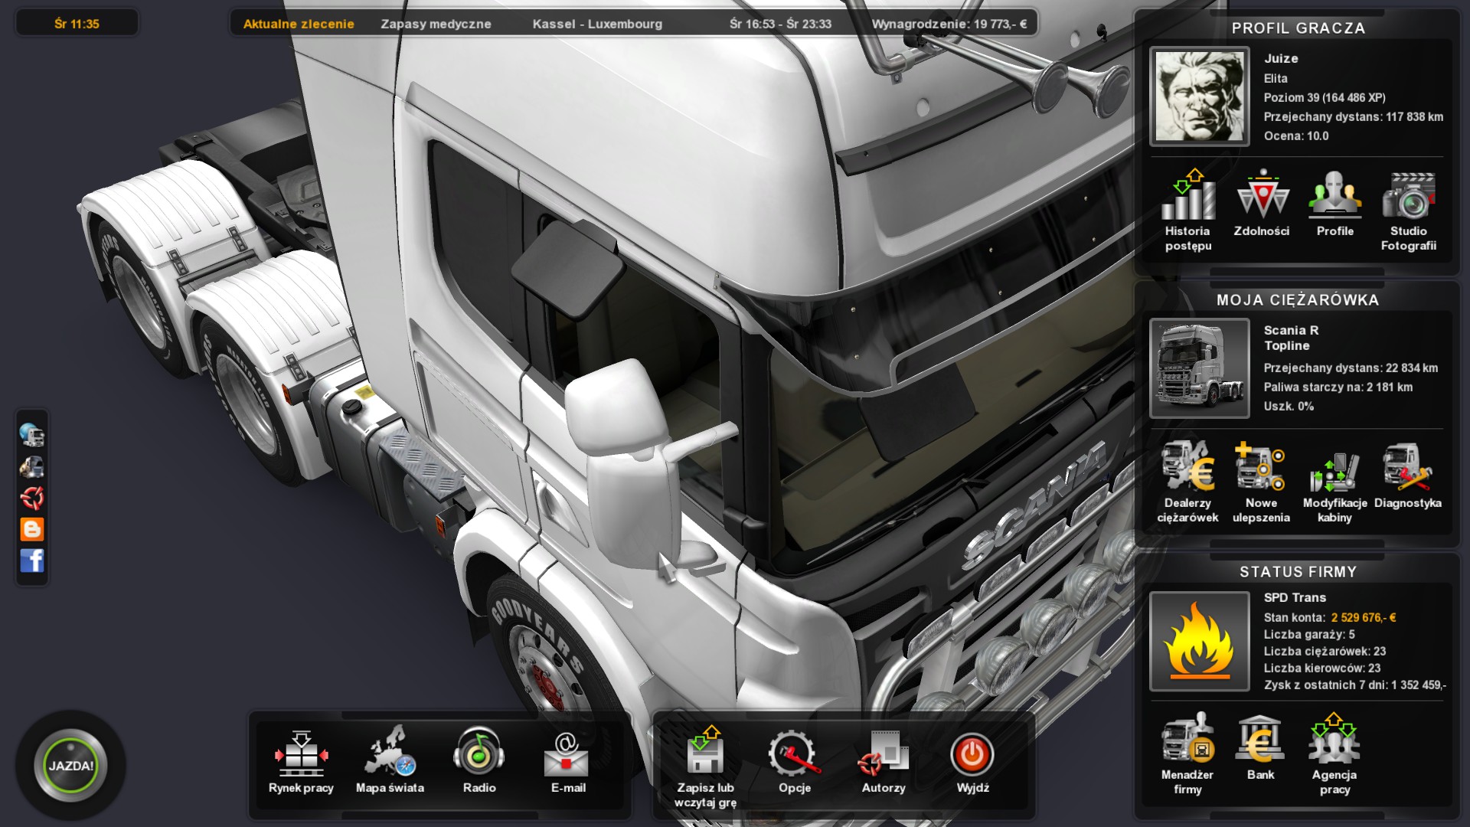Open Agencja pracy recruitment agency
The image size is (1470, 827).
(x=1334, y=739)
